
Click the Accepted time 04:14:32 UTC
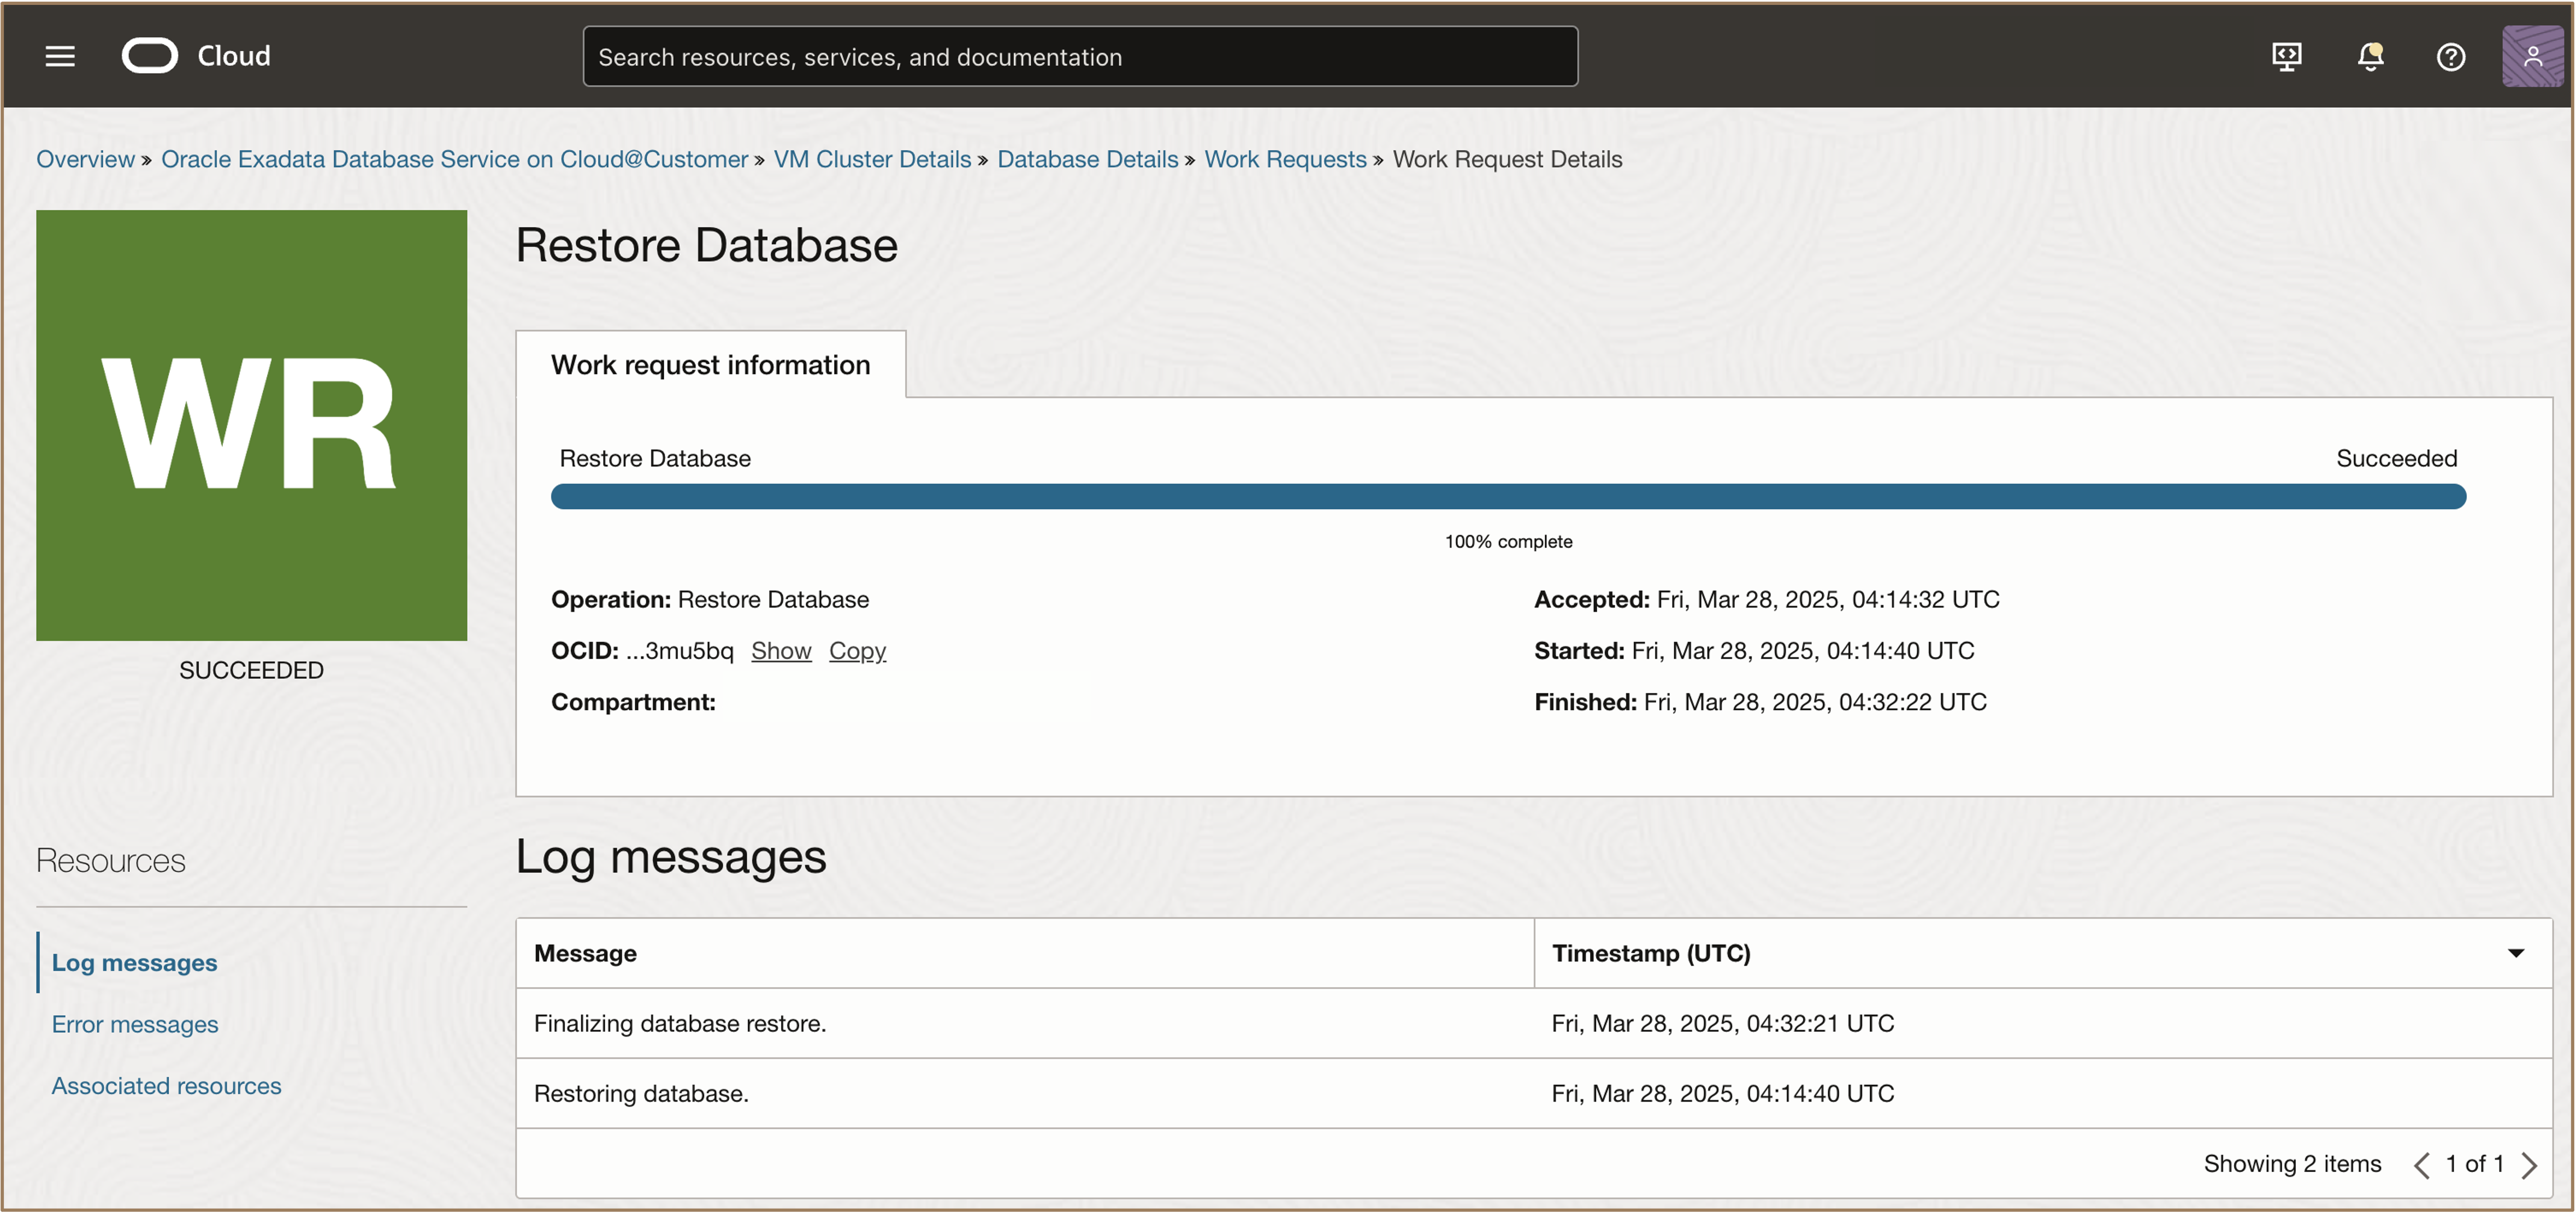1828,599
